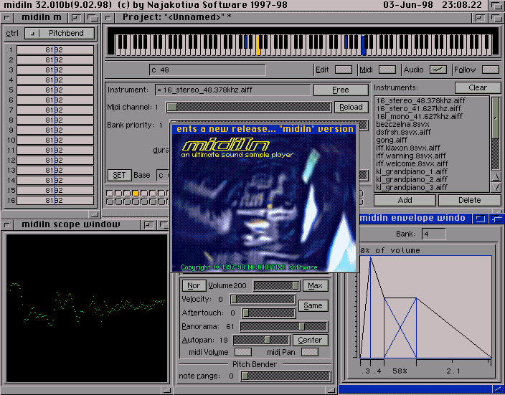Click the Midi channel slider
505x395 pixels.
[249, 108]
